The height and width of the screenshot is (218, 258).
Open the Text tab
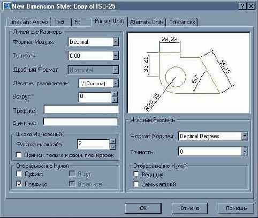tap(61, 22)
